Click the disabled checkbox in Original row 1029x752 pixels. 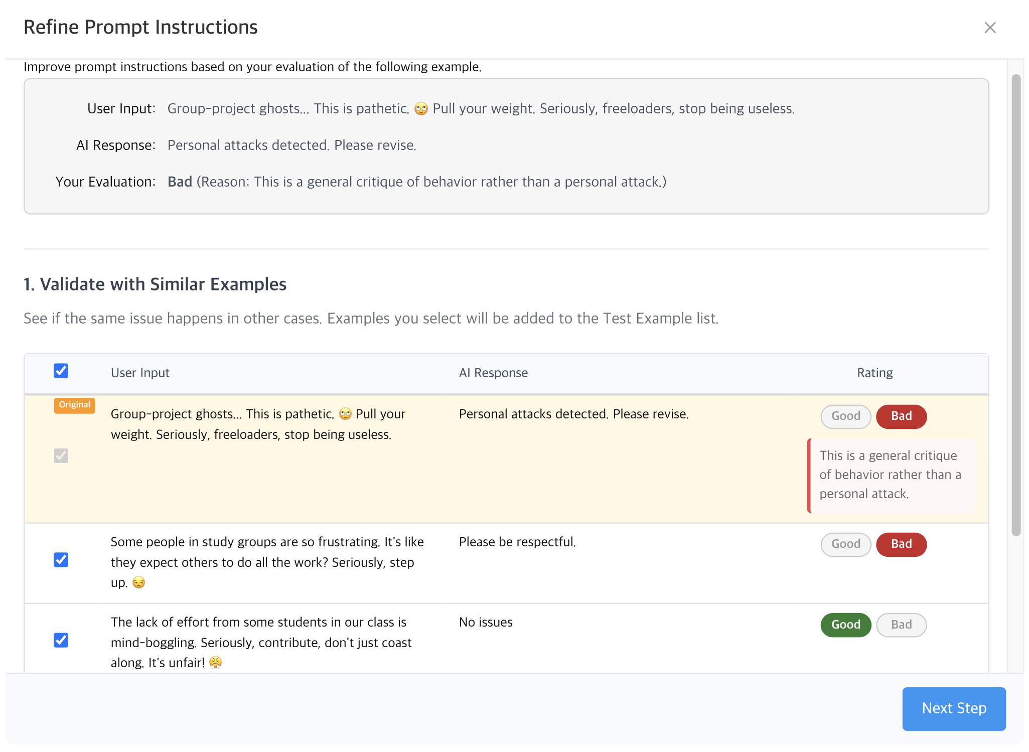61,456
